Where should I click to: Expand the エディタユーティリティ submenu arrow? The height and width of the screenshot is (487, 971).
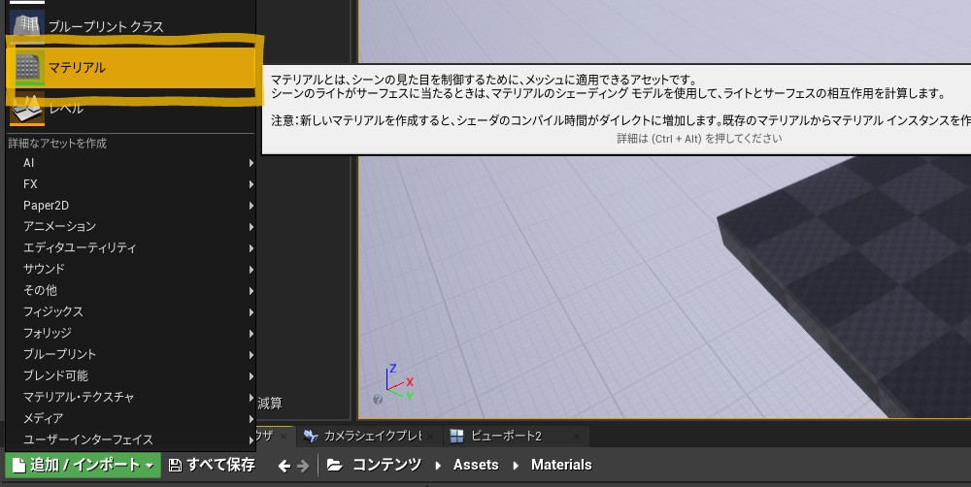coord(251,247)
